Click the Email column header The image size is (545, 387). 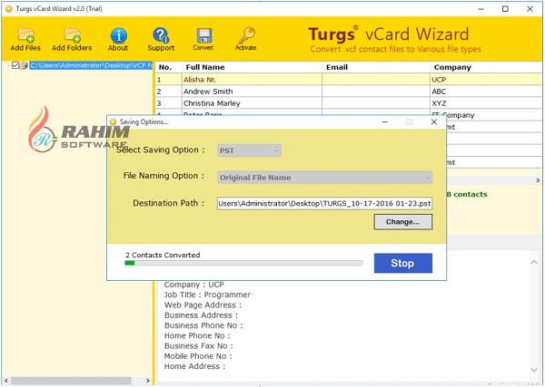pos(376,67)
